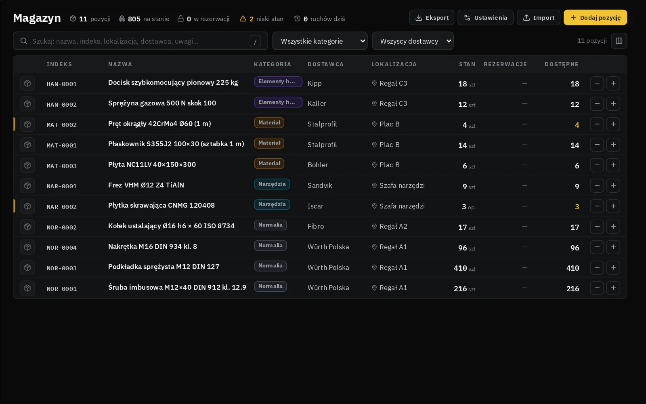
Task: Sort by the Nazwa column header
Action: pos(120,64)
